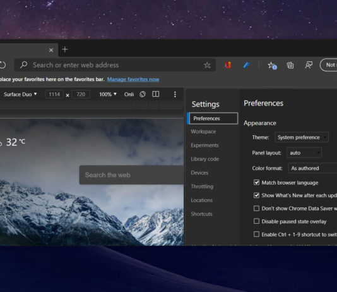
Task: Click in the address bar search field
Action: pyautogui.click(x=115, y=65)
